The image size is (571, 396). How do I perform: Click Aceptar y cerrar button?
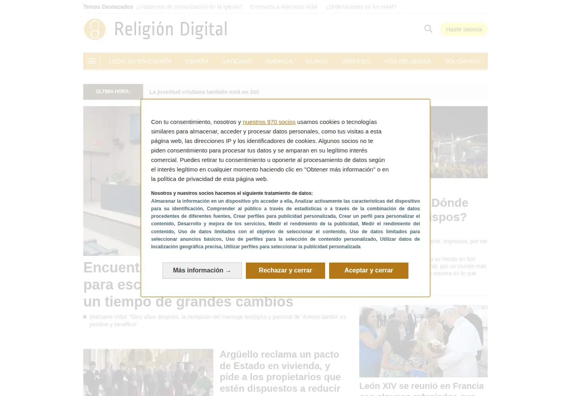coord(369,270)
